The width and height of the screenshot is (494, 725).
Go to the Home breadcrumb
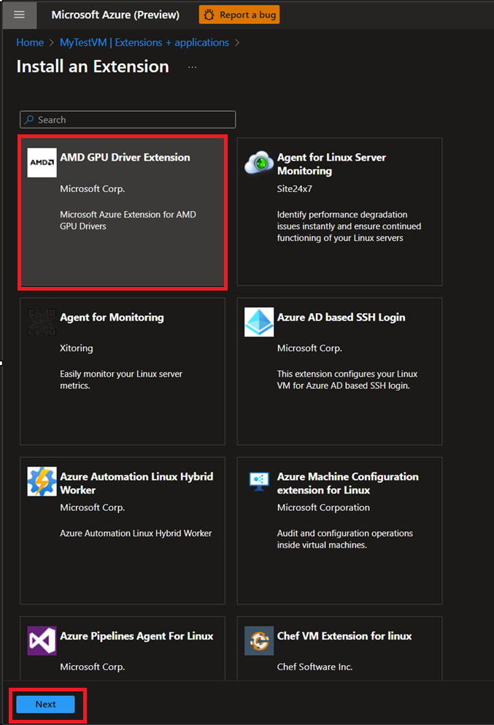[30, 42]
